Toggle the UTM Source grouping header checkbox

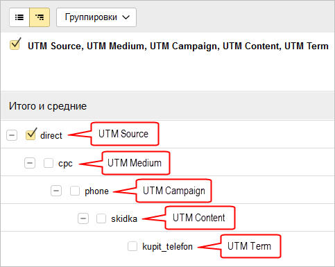click(x=15, y=44)
